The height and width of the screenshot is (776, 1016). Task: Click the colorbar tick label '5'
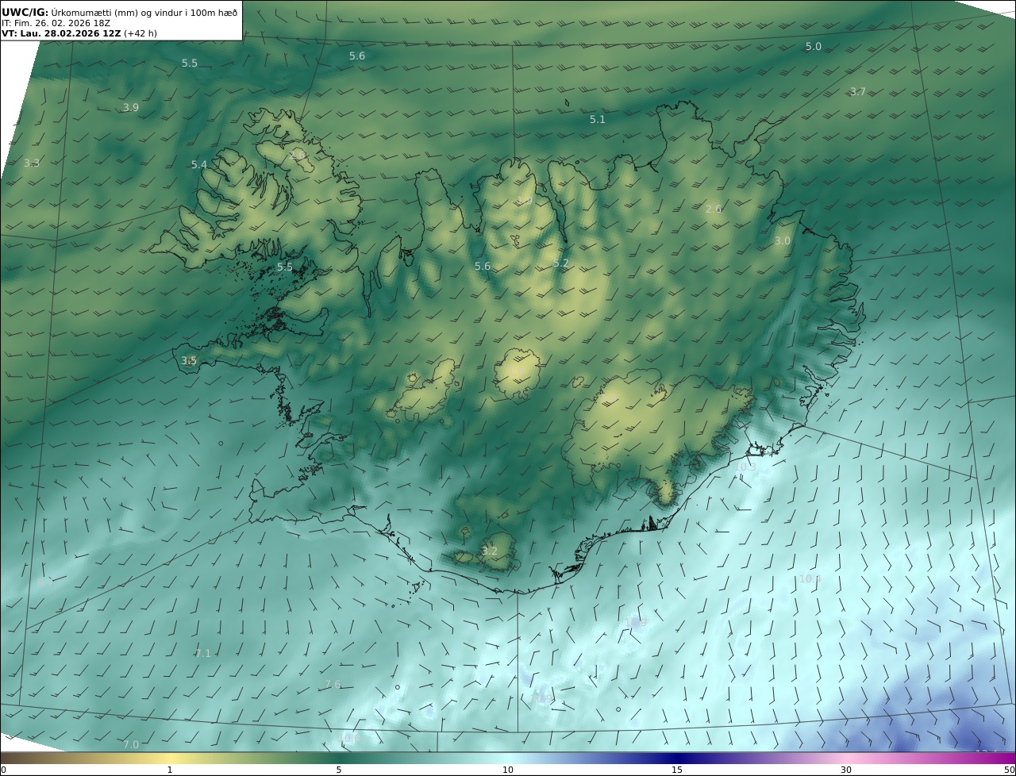coord(339,770)
